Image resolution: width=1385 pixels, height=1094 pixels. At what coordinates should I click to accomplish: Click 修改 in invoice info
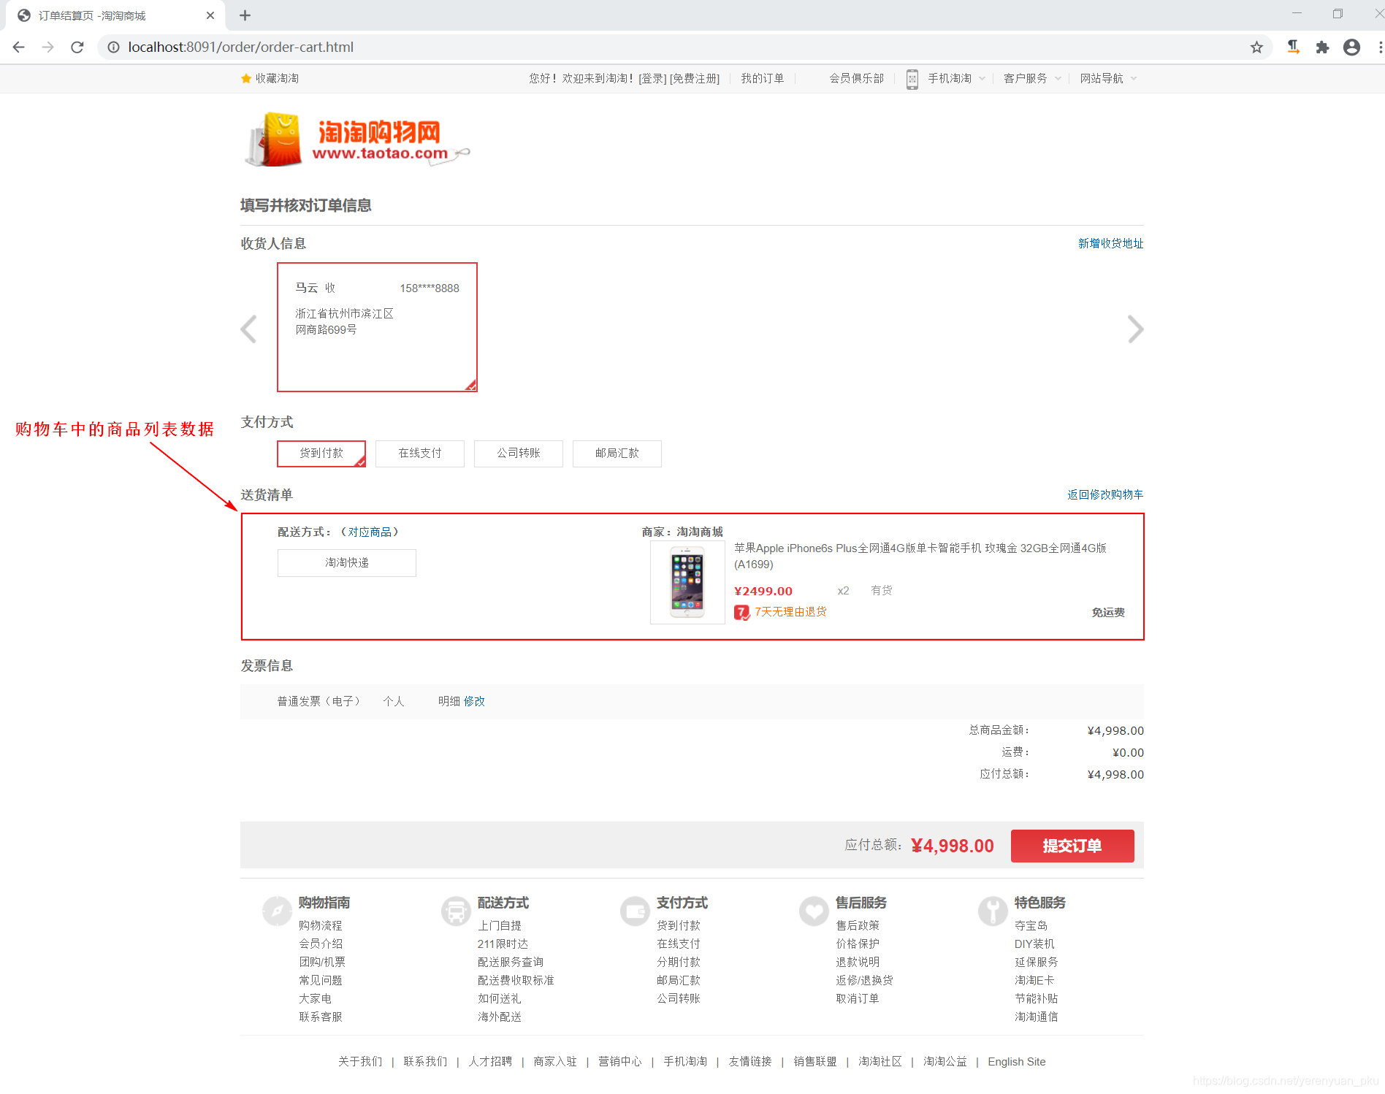coord(474,702)
